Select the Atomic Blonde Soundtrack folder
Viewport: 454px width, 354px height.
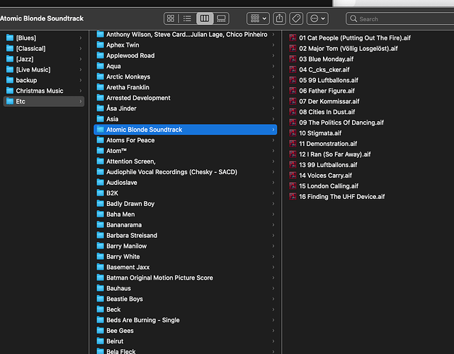click(186, 130)
